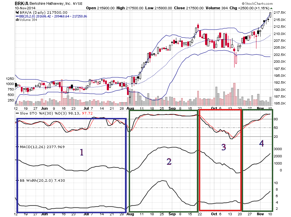The height and width of the screenshot is (217, 291).
Task: Click the Berkshire Hathaway, Inc. company name
Action: tap(50, 3)
